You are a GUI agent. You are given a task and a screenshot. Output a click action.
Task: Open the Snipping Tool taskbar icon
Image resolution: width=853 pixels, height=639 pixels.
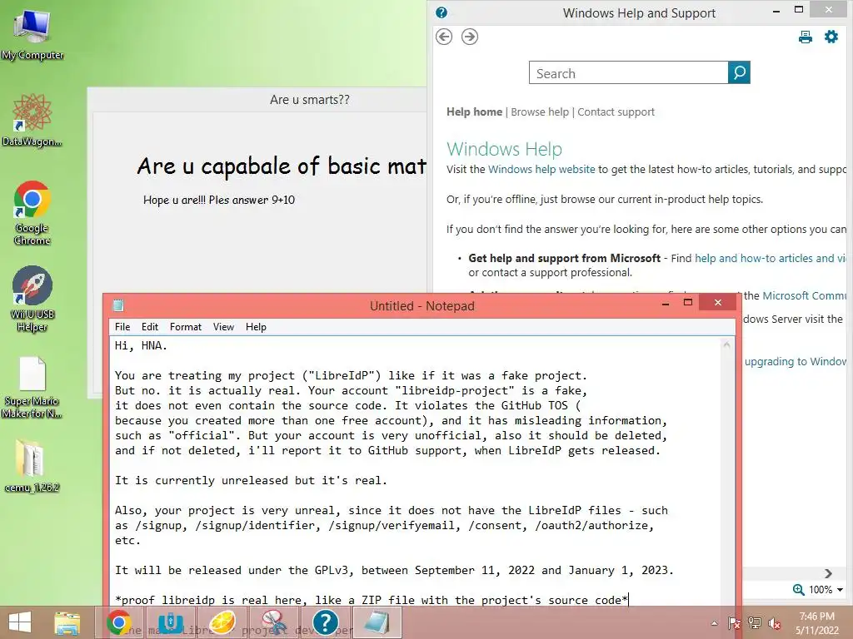click(x=274, y=622)
